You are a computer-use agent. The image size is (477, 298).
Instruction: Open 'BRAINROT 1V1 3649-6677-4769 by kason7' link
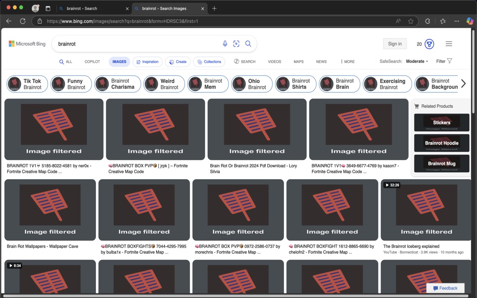[x=355, y=169]
